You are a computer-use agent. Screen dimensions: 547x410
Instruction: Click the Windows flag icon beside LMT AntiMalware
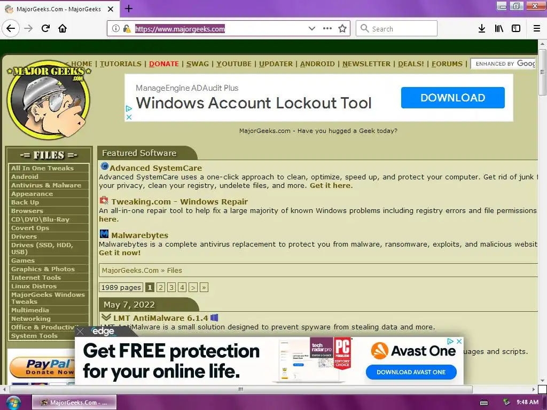click(214, 318)
